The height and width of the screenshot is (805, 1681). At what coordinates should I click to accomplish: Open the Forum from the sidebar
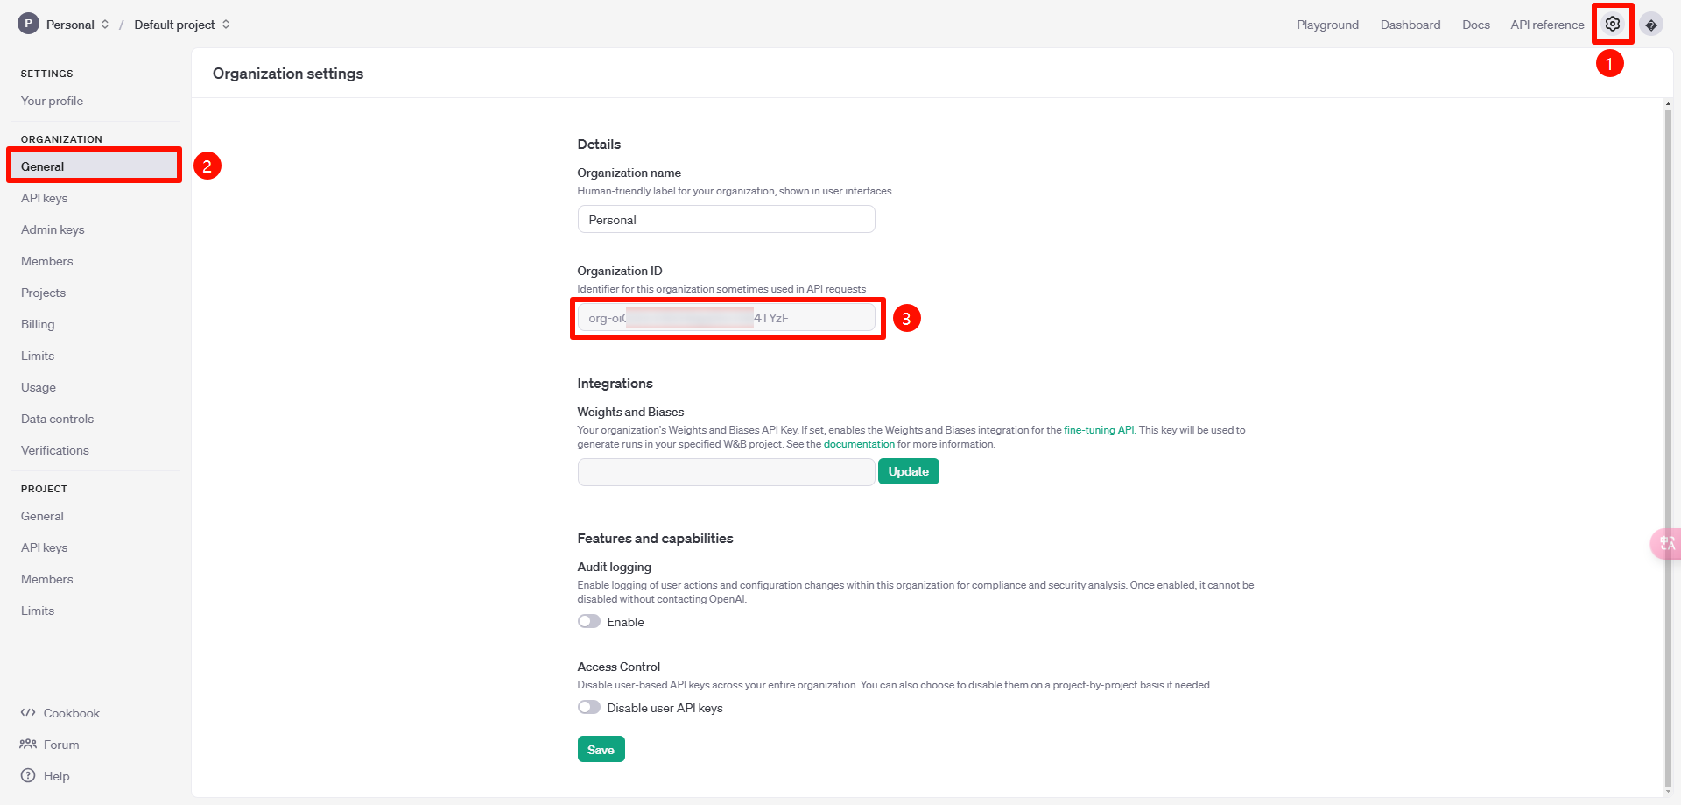click(61, 744)
